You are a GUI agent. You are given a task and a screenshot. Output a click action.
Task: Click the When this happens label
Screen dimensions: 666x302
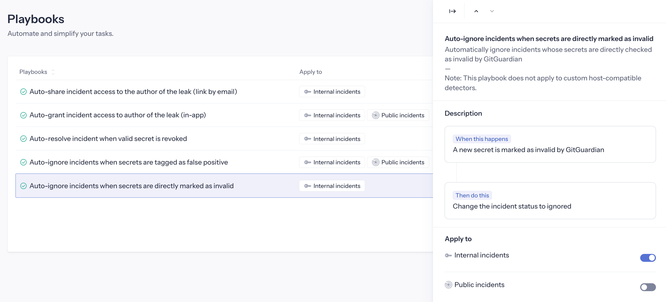click(482, 139)
